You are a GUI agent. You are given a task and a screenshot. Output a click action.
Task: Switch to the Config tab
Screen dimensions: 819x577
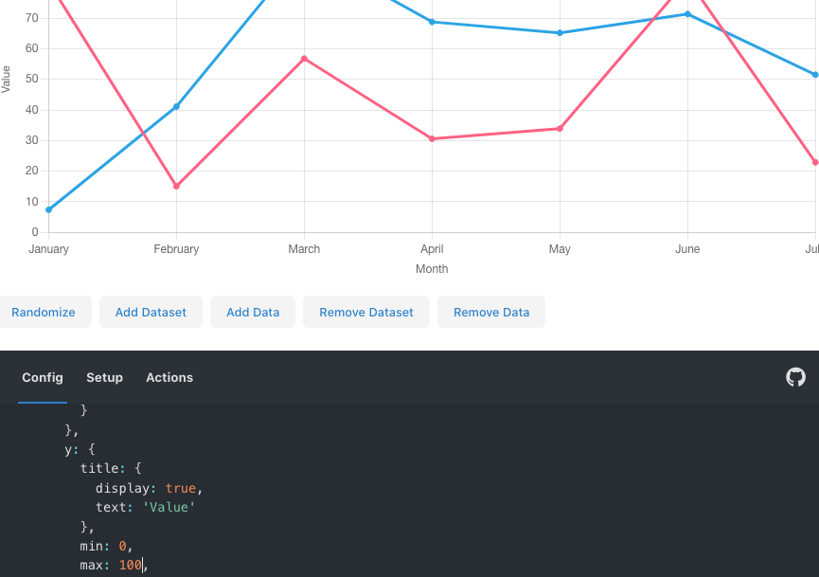(43, 377)
